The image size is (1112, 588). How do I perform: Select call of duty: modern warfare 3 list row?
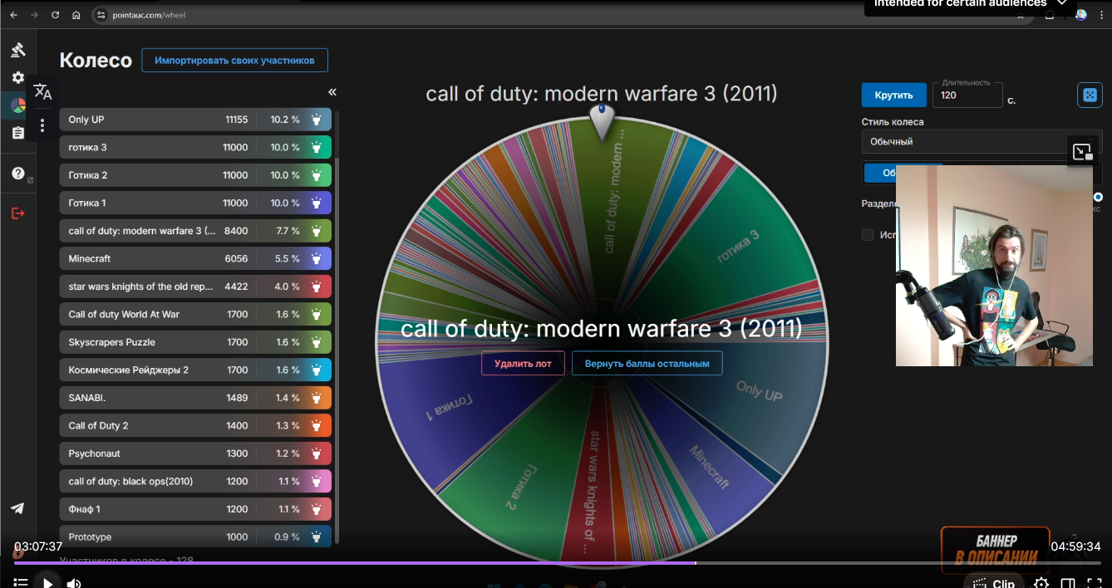click(x=195, y=231)
